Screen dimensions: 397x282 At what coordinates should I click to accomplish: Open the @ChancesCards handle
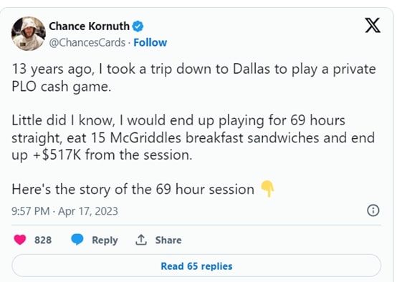click(x=87, y=42)
